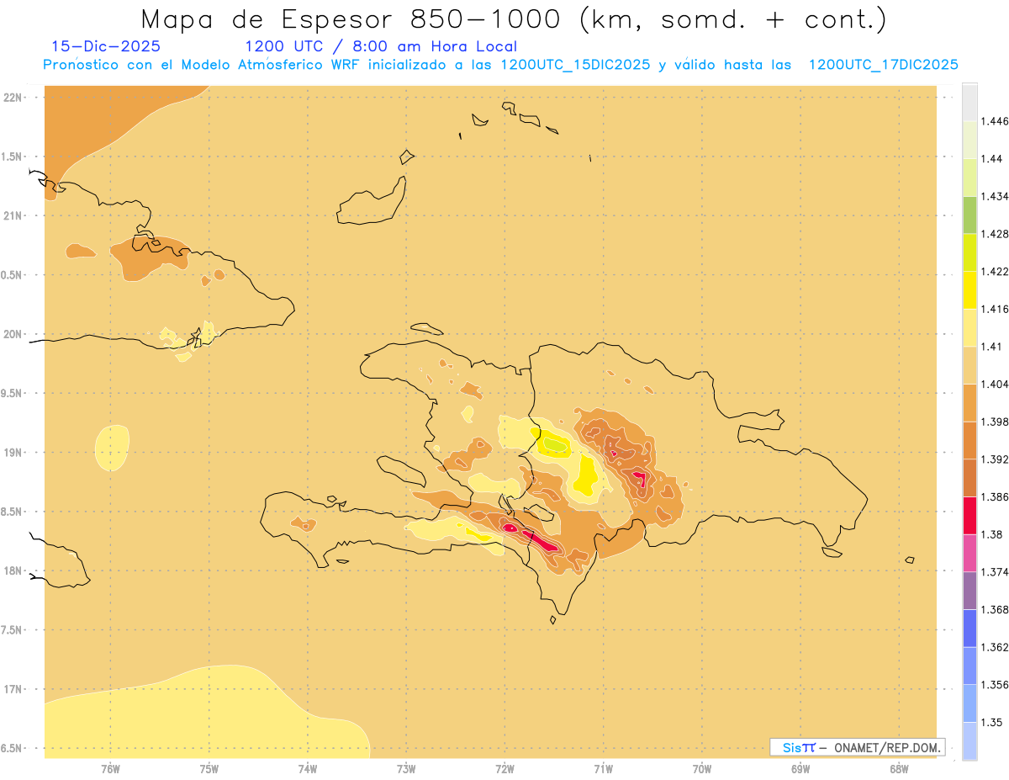This screenshot has width=1009, height=780.
Task: Select the legend value '1.362'
Action: [x=994, y=647]
